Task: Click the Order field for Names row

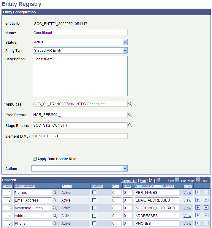Action: (x=7, y=193)
